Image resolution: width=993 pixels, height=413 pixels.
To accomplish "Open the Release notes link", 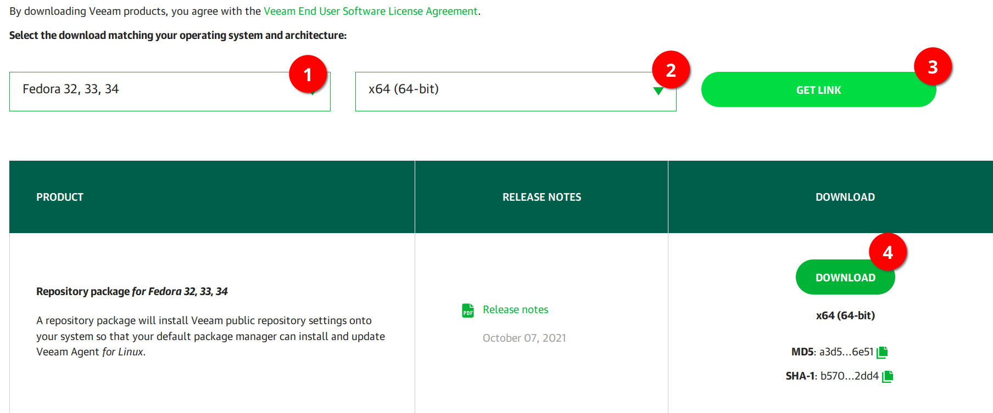I will pos(515,310).
